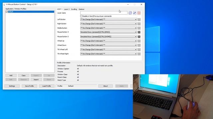
Task: Open the Settings button
Action: click(x=12, y=86)
